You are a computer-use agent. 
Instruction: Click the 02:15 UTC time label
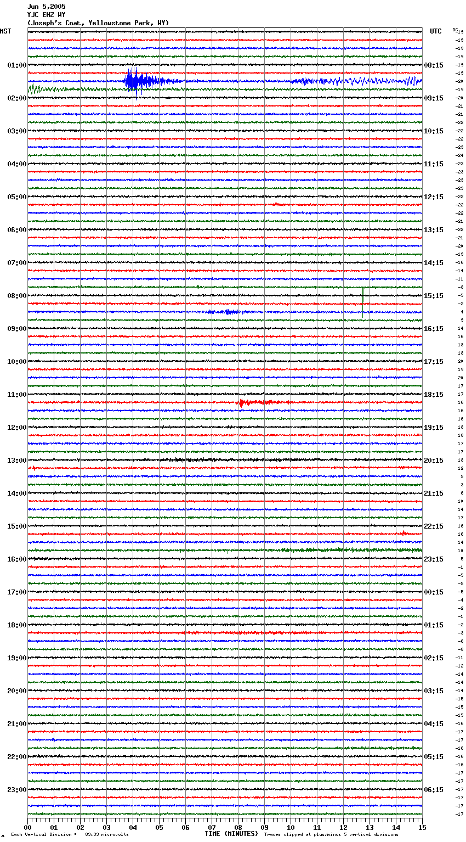434,658
